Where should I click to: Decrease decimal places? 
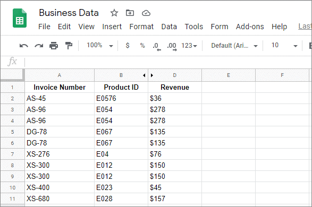pyautogui.click(x=157, y=47)
